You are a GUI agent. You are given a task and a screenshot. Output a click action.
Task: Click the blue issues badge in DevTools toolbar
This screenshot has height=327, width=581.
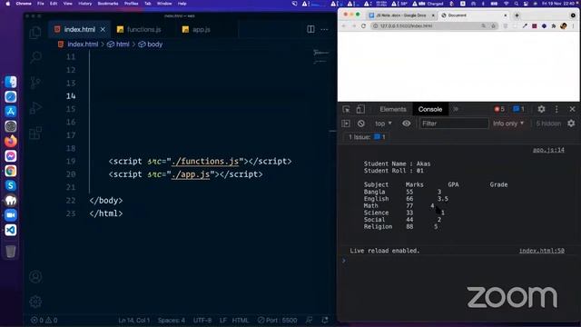click(x=518, y=109)
